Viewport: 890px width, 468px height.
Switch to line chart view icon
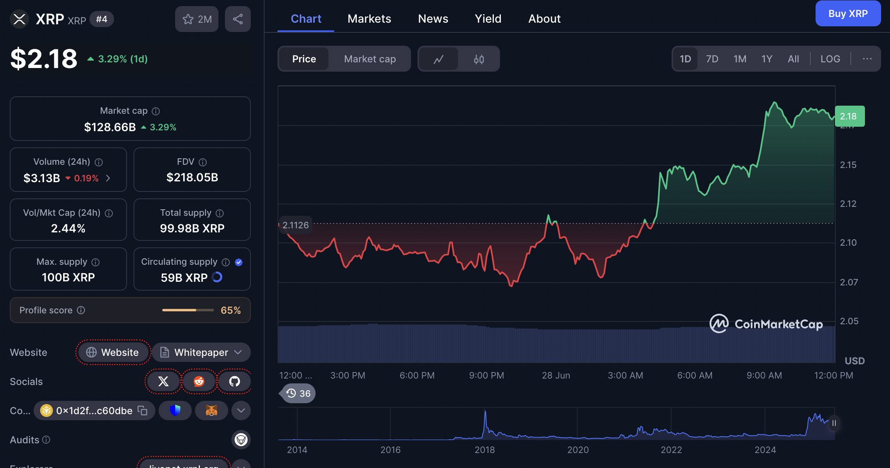(439, 59)
